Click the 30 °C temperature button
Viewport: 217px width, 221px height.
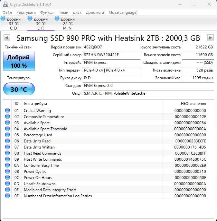19,89
